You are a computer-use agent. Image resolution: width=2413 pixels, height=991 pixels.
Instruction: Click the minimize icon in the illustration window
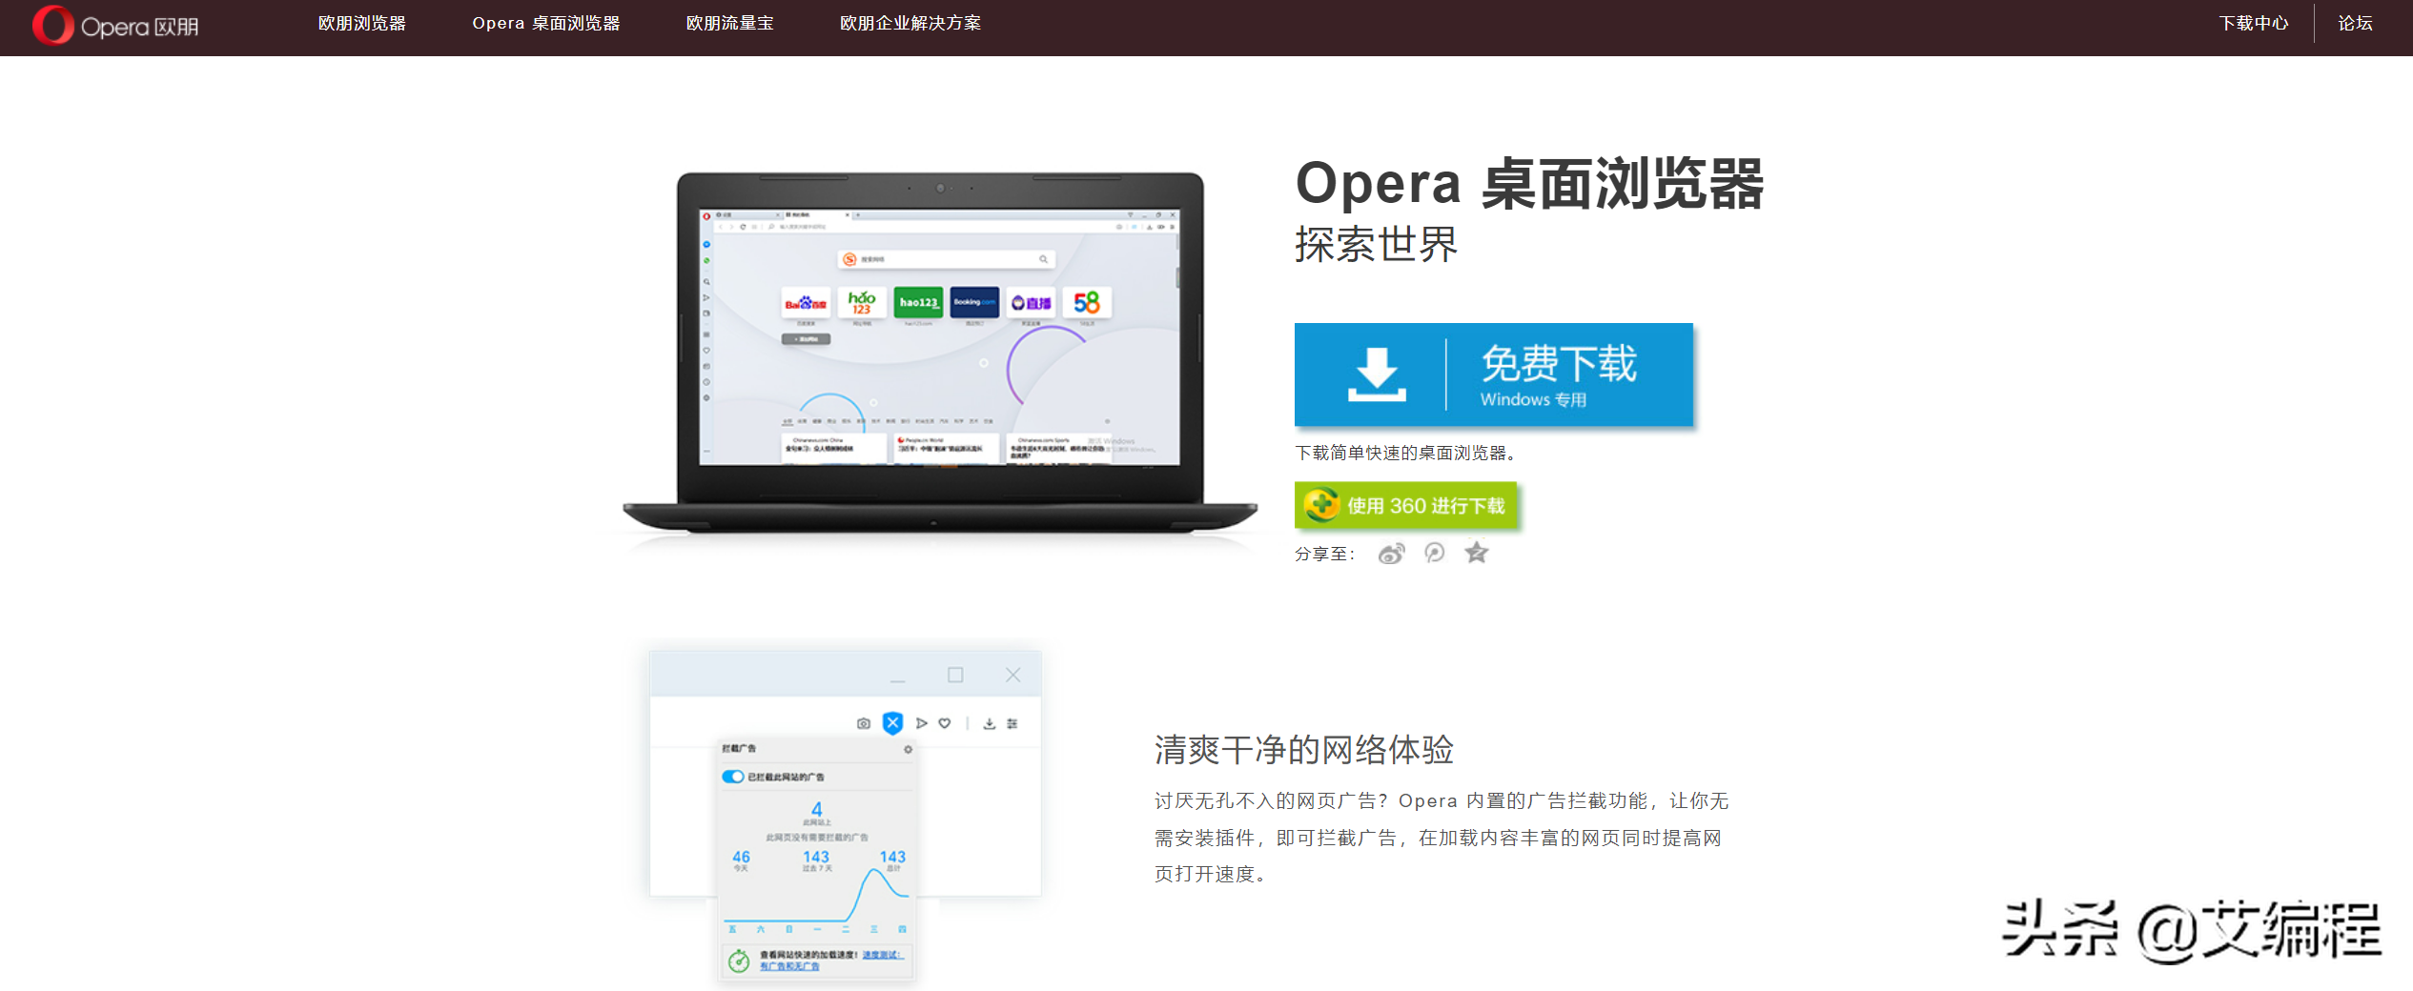(x=897, y=680)
